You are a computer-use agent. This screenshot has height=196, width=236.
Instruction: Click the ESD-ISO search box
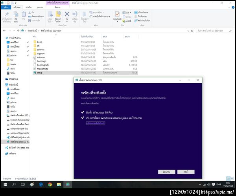pos(214,31)
